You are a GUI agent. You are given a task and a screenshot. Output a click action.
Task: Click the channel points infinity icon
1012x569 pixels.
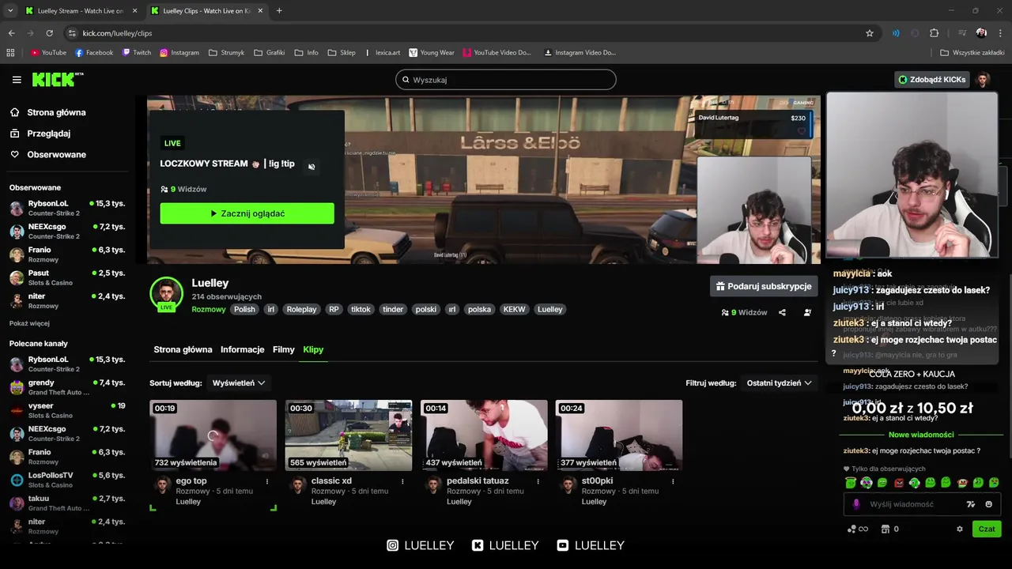pyautogui.click(x=858, y=529)
